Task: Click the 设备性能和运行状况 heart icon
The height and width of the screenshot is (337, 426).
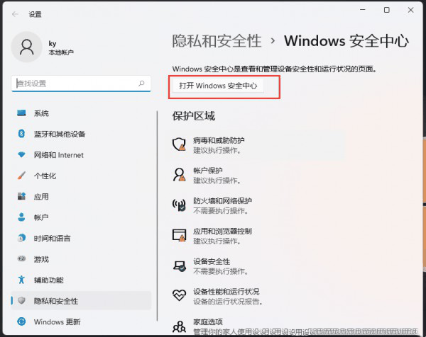Action: (180, 295)
